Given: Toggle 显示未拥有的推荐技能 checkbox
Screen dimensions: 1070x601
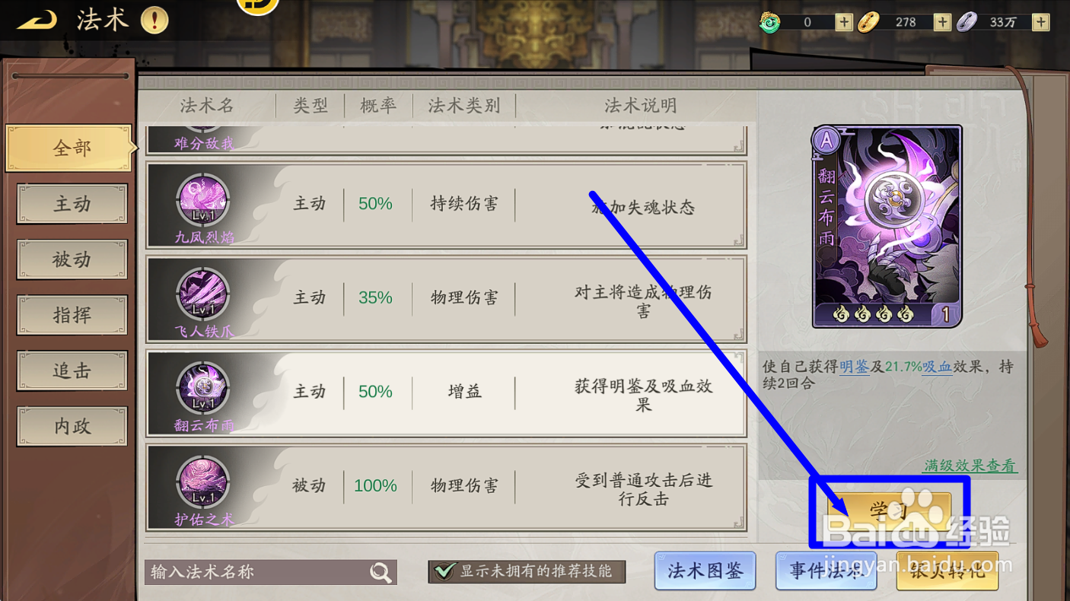Looking at the screenshot, I should click(444, 571).
